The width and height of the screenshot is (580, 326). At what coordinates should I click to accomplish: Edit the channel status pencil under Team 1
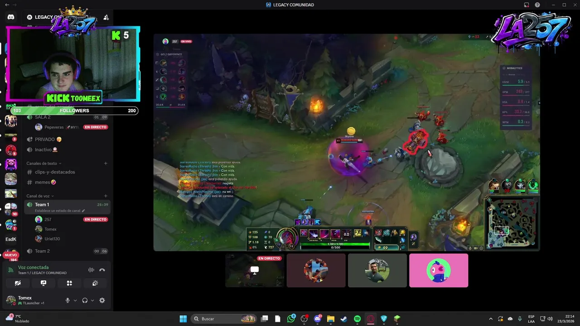click(83, 211)
